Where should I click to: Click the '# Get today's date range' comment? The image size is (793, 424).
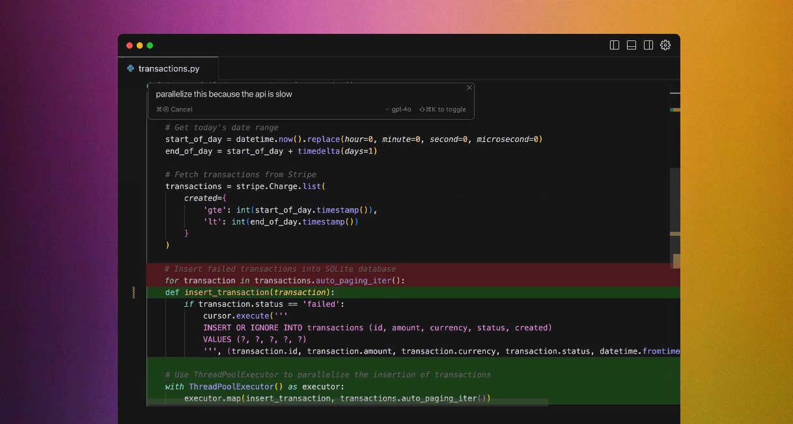point(221,128)
